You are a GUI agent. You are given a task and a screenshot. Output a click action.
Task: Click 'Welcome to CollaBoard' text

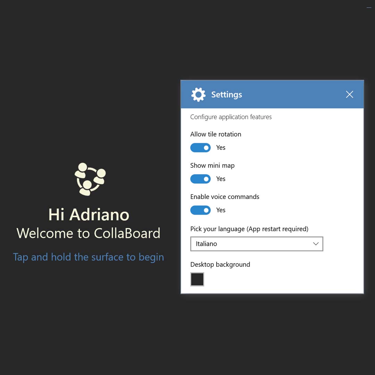click(89, 233)
